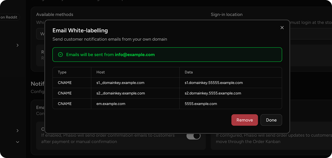Screen dimensions: 332x158
Task: Remove the white-label email domain
Action: [x=244, y=120]
